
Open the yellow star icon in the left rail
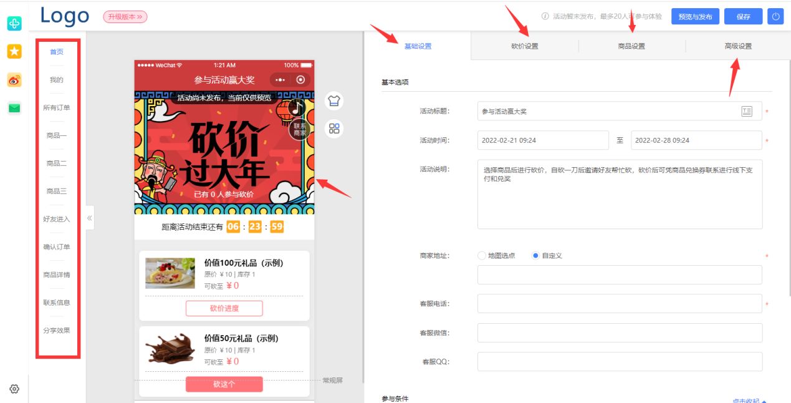tap(14, 52)
